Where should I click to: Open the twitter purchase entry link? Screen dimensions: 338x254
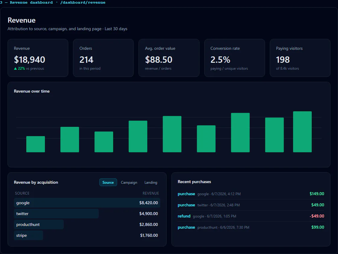(186, 205)
